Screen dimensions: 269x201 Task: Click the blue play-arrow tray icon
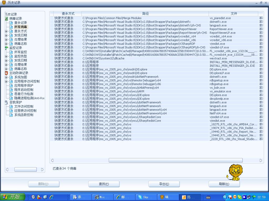pos(244,197)
